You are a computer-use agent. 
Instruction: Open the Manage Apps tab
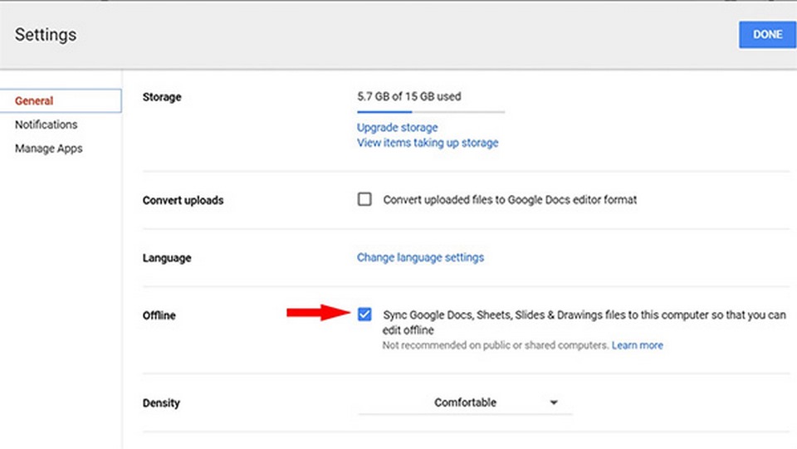pos(48,149)
